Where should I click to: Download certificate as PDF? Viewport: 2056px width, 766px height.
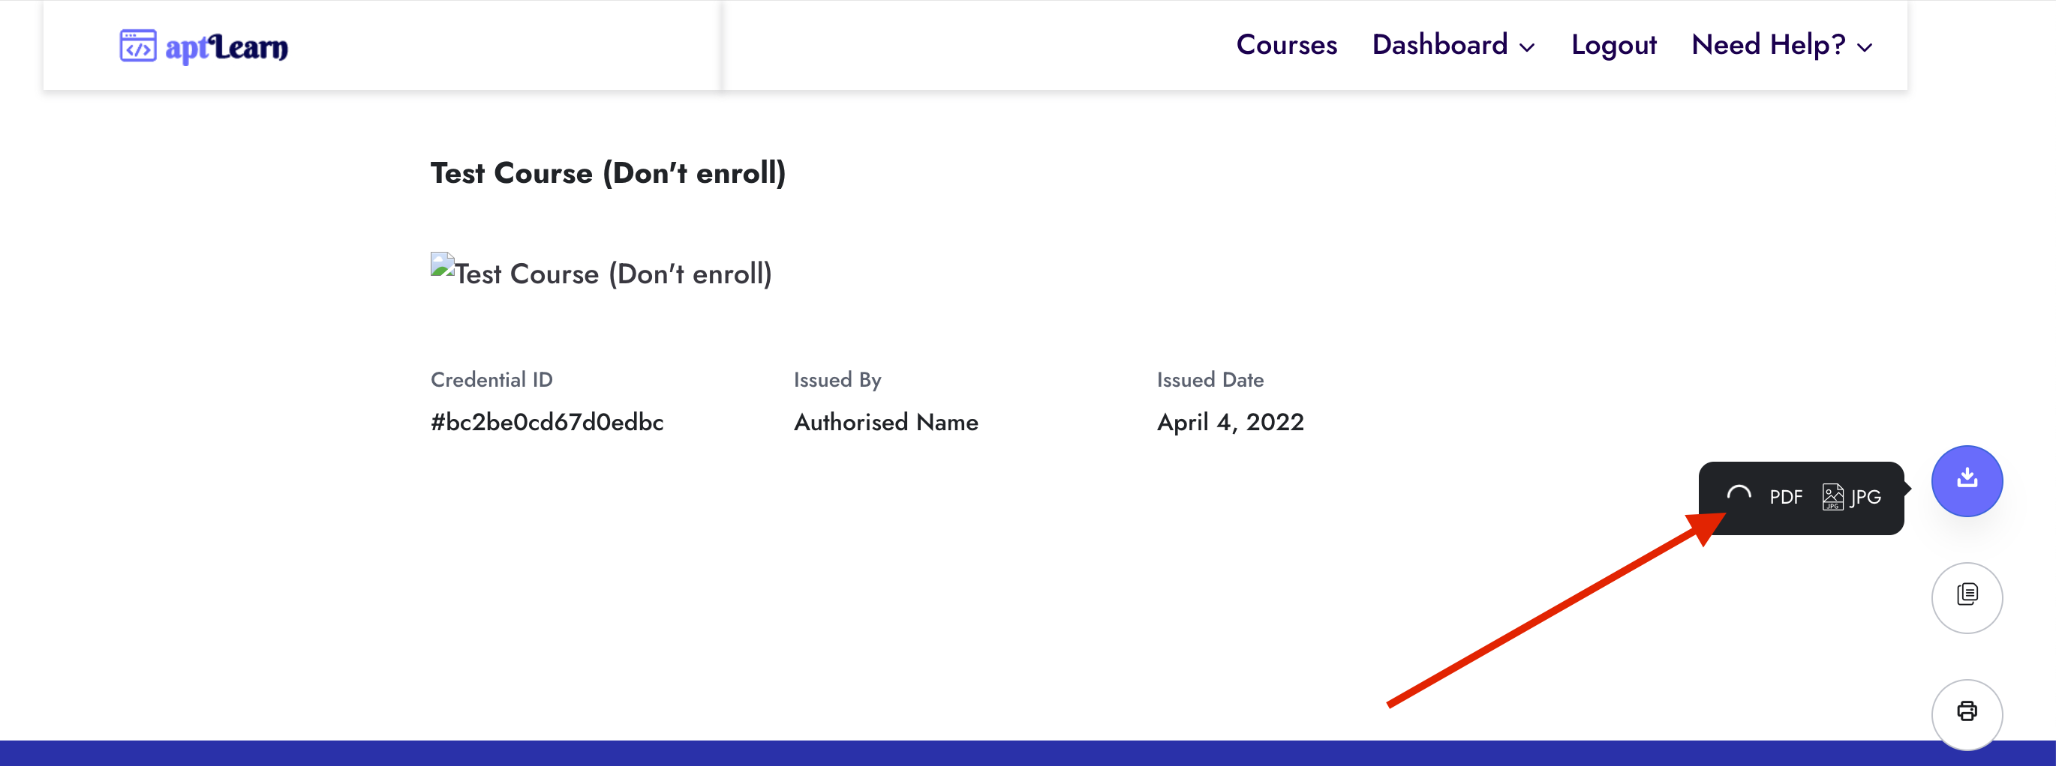[x=1785, y=498]
